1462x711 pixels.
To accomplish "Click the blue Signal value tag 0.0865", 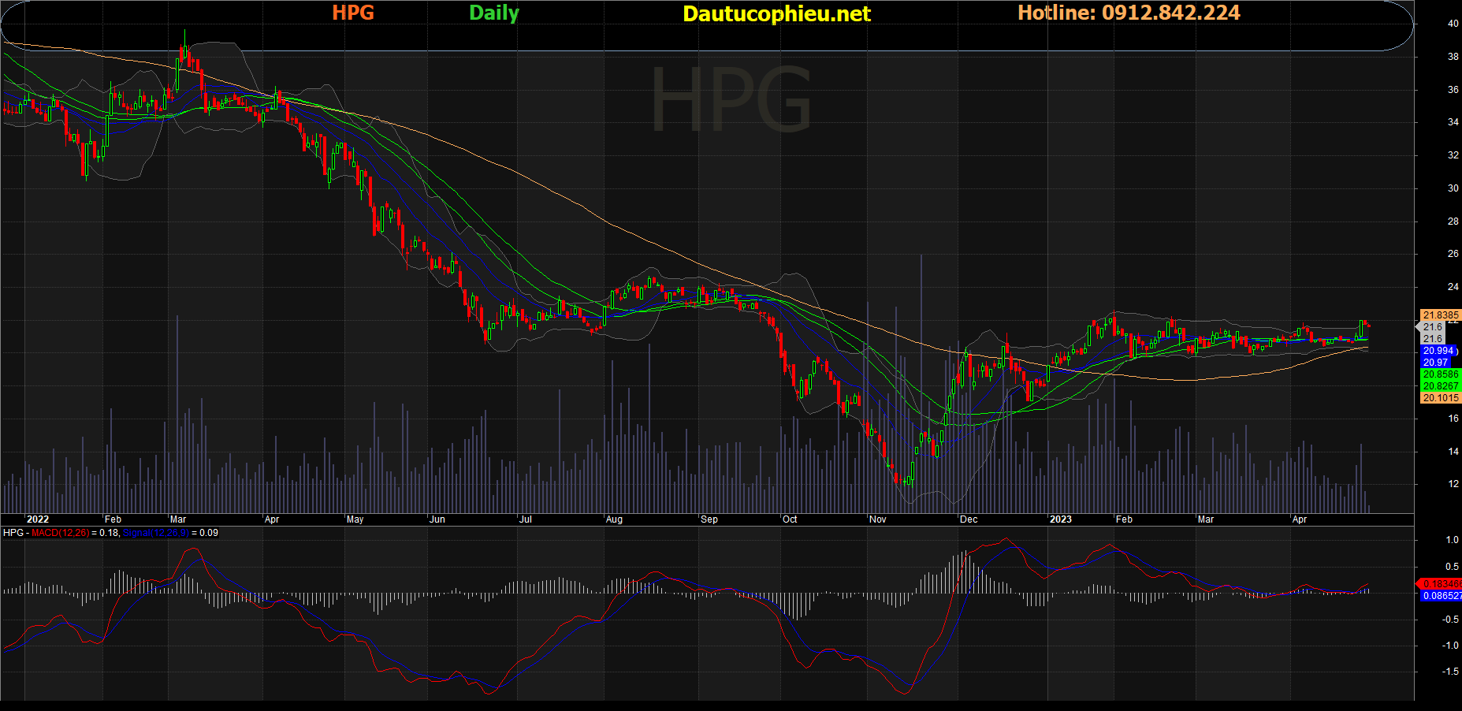I will pos(1441,596).
